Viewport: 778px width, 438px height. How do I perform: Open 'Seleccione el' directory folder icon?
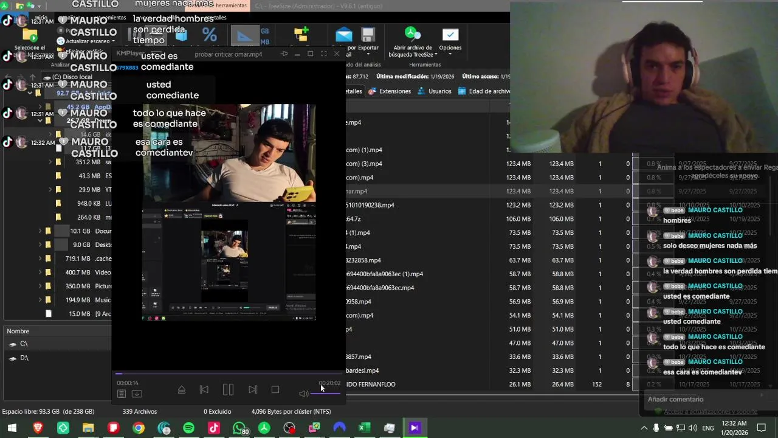pyautogui.click(x=30, y=35)
